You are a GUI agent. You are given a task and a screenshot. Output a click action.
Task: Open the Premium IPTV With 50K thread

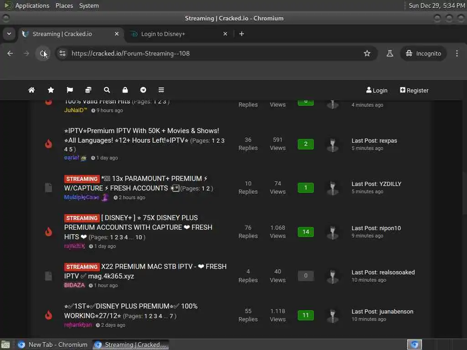(x=141, y=135)
